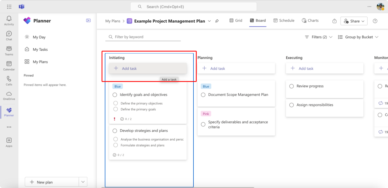The image size is (388, 188).
Task: Select the Calls icon
Action: click(x=9, y=80)
